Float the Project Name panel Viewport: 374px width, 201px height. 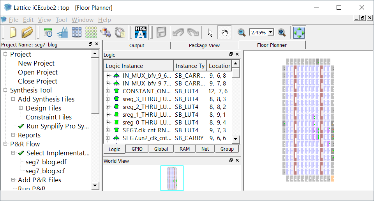90,44
